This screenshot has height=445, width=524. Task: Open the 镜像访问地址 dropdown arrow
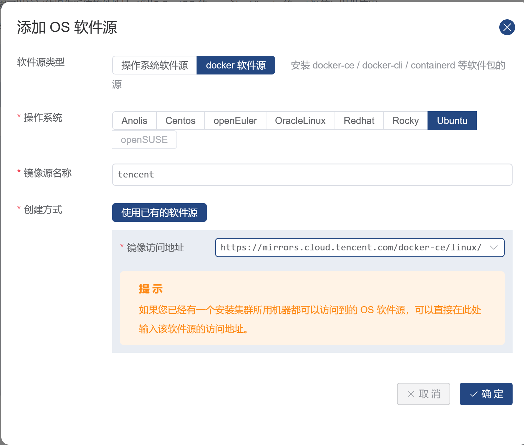(x=494, y=248)
